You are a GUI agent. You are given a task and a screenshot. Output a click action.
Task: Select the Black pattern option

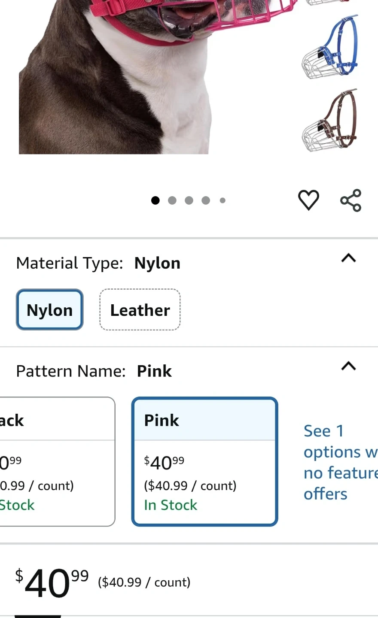pyautogui.click(x=56, y=461)
